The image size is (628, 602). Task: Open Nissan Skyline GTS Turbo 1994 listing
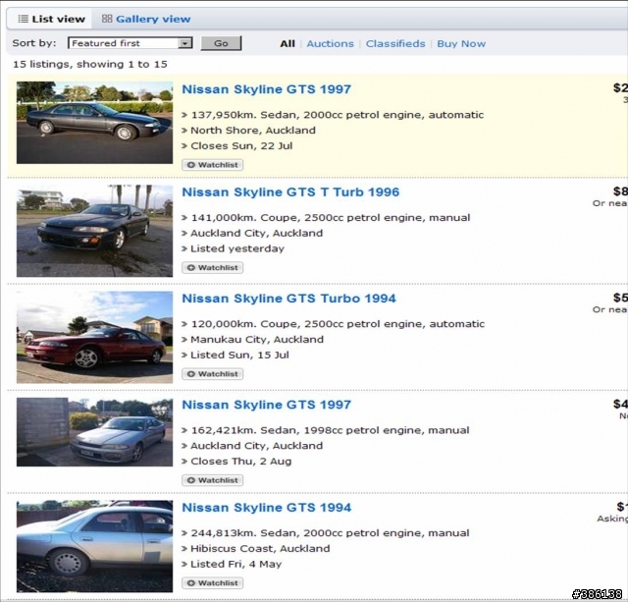coord(288,299)
